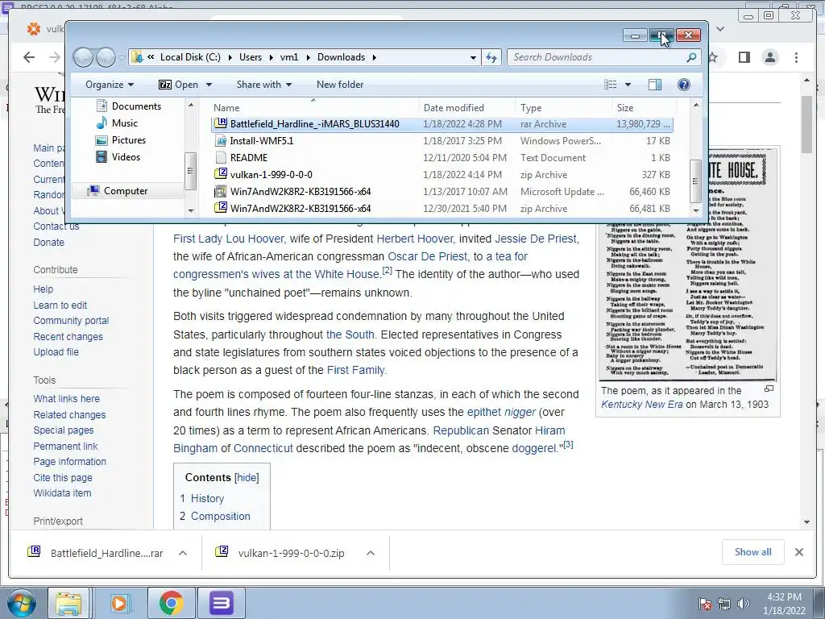Open Windows Start menu orb
This screenshot has width=825, height=619.
point(20,603)
